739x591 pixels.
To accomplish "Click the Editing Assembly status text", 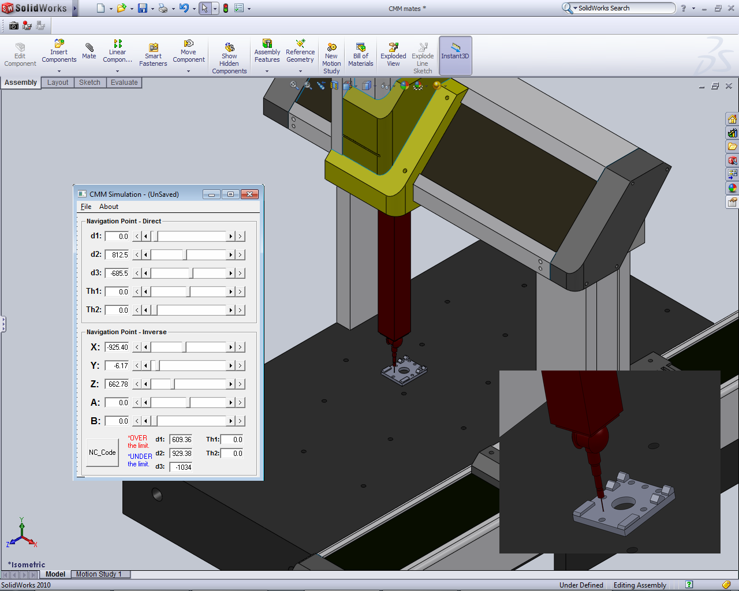I will 640,585.
